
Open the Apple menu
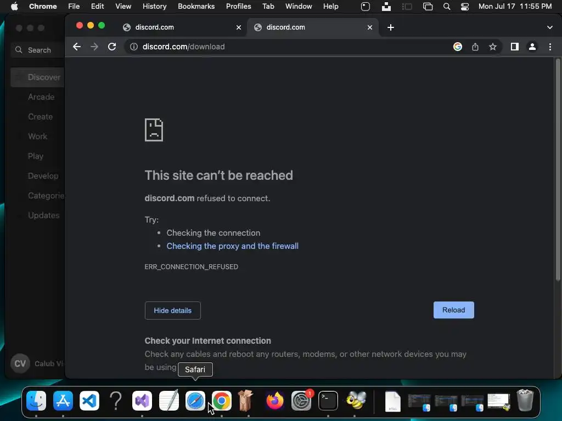point(14,7)
